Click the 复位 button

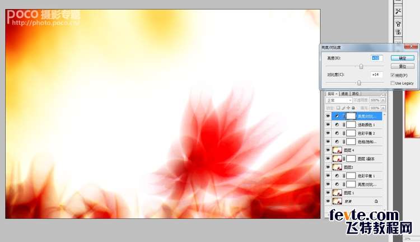(x=402, y=66)
